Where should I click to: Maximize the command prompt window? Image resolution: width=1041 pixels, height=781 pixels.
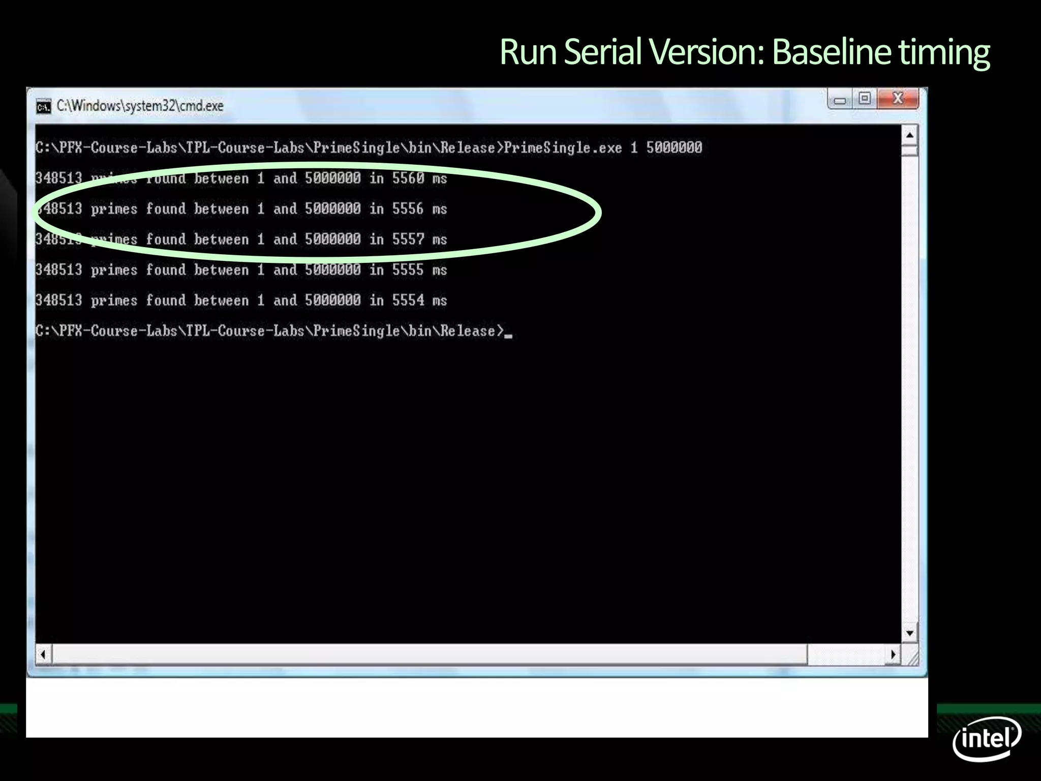pos(865,99)
